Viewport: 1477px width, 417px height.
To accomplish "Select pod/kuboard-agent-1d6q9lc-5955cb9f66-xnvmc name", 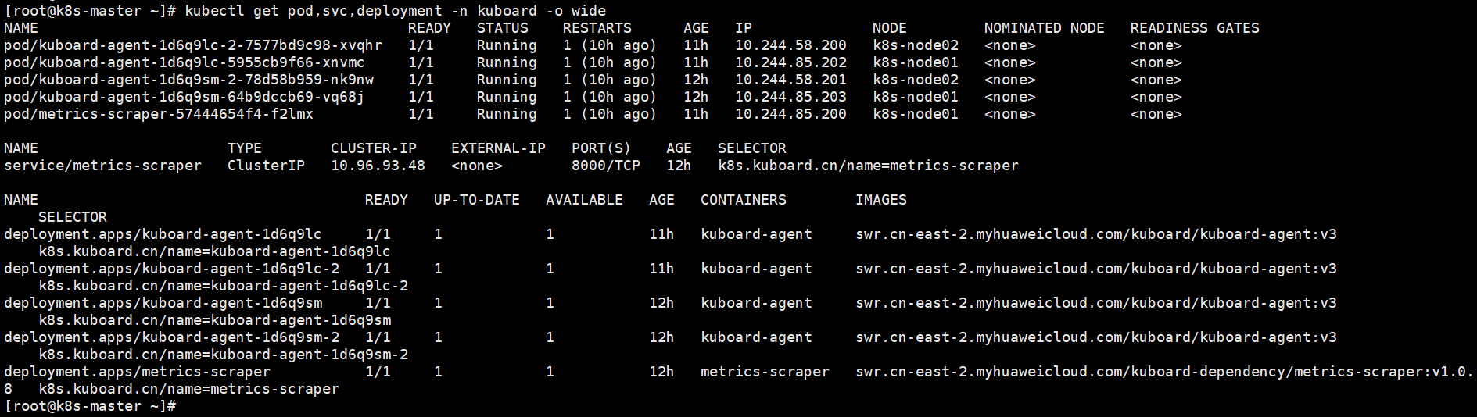I will pyautogui.click(x=185, y=62).
